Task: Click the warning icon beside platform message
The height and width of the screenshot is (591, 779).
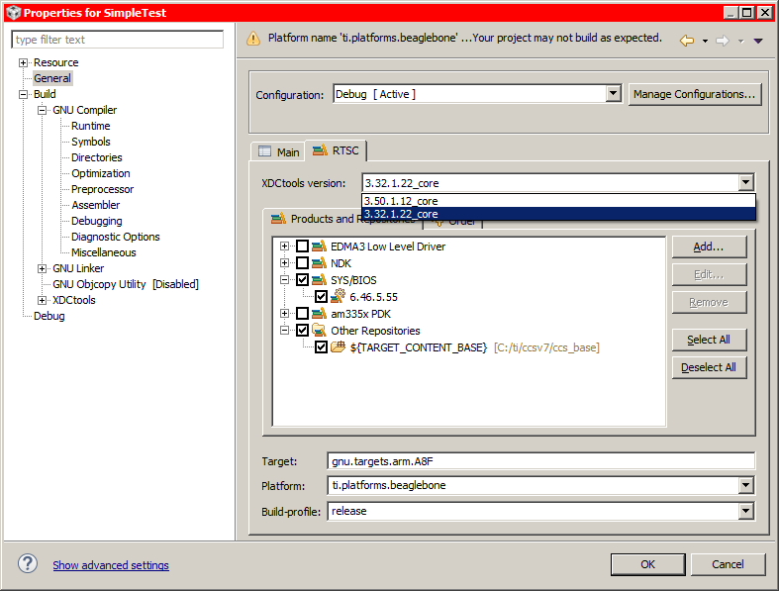Action: click(253, 39)
